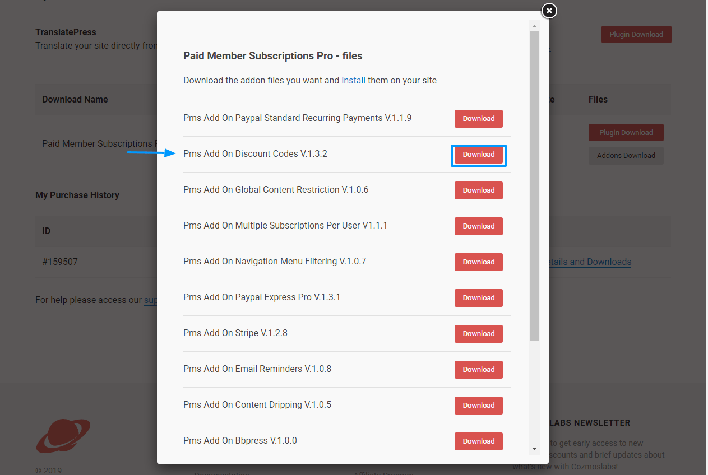The width and height of the screenshot is (708, 475).
Task: Download the Bbpress V.1.0.0 addon
Action: click(x=478, y=441)
